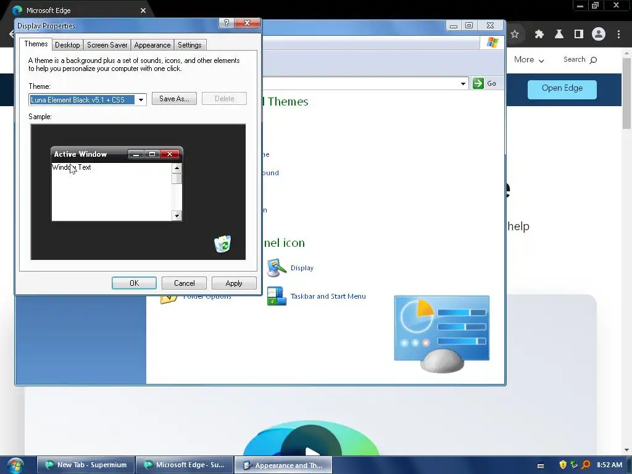632x474 pixels.
Task: Open the Screen Saver tab
Action: (107, 44)
